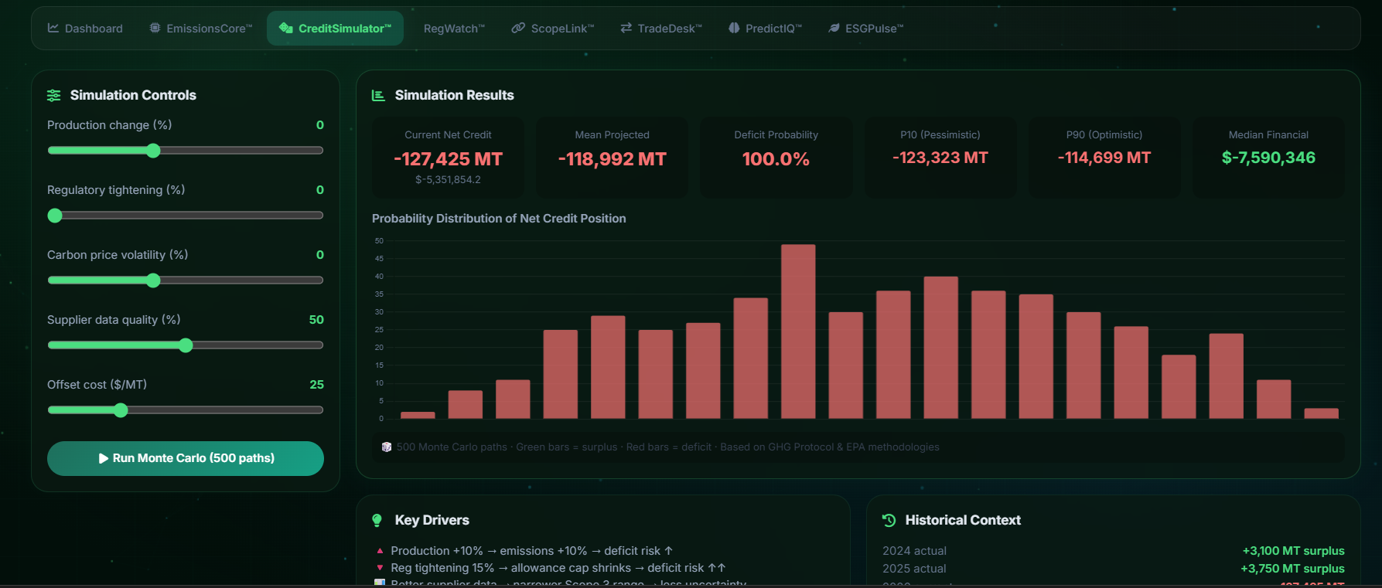1382x588 pixels.
Task: Click the Simulation Controls sliders icon
Action: [x=53, y=95]
